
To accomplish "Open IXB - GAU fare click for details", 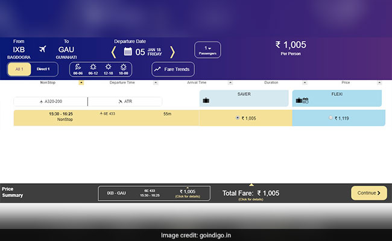I will tap(188, 196).
